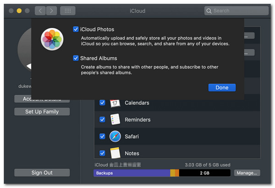Viewport: 275px width, 188px height.
Task: Click the iCloud window title
Action: [x=137, y=11]
